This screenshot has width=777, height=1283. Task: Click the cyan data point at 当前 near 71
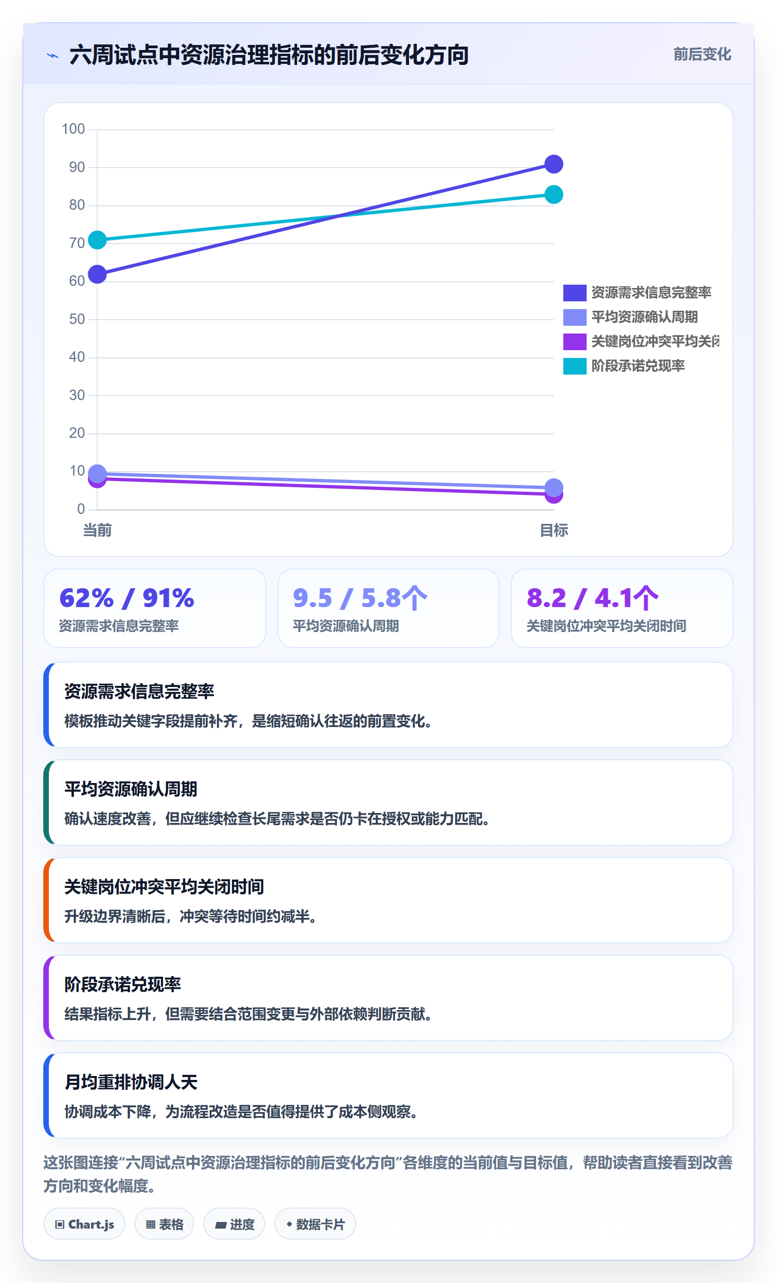(97, 240)
